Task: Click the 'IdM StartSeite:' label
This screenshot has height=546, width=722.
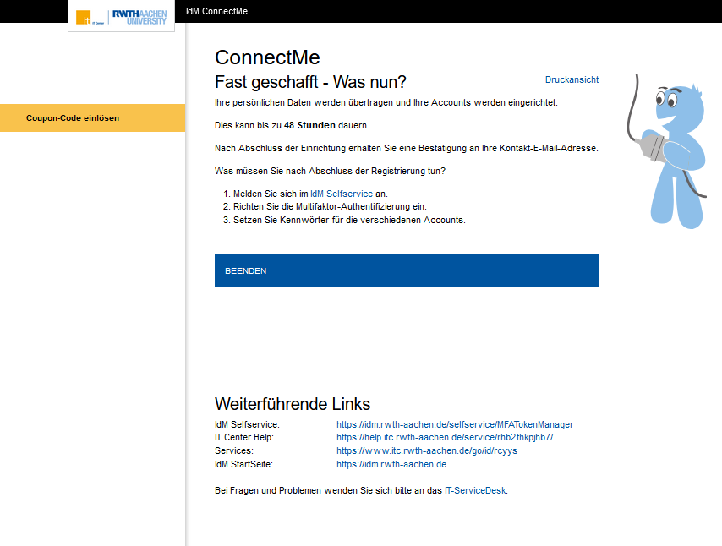Action: (x=243, y=465)
